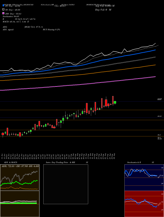The image size is (164, 217).
Task: Open the empty intraday price chart box
Action: 66,184
